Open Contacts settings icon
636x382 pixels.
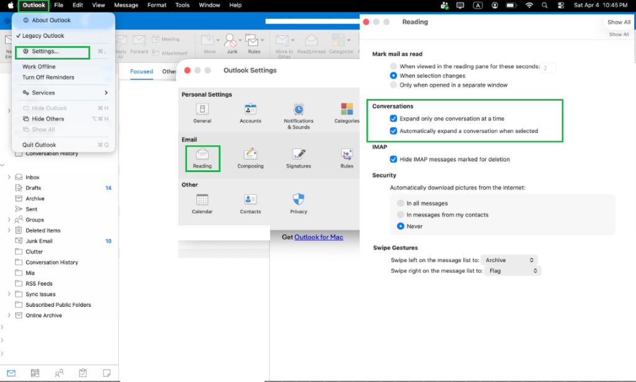[250, 199]
